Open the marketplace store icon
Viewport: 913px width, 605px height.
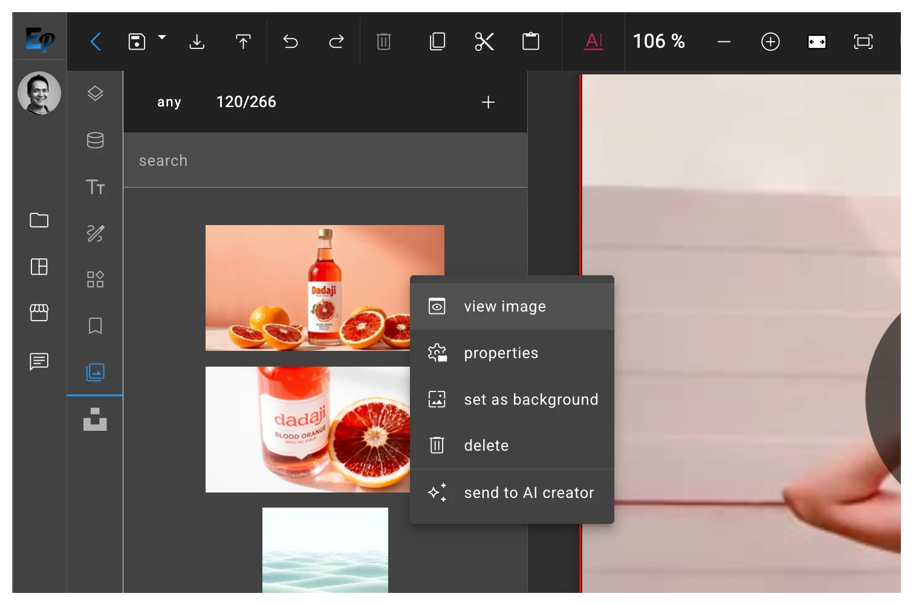point(39,313)
